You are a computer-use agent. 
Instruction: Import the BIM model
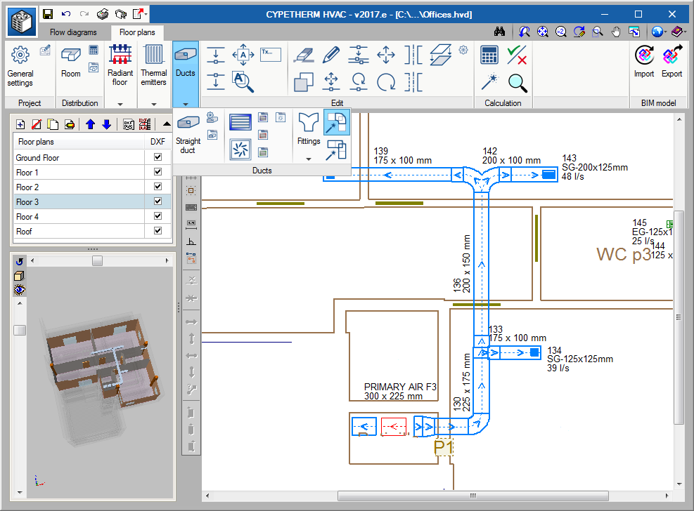[x=643, y=61]
